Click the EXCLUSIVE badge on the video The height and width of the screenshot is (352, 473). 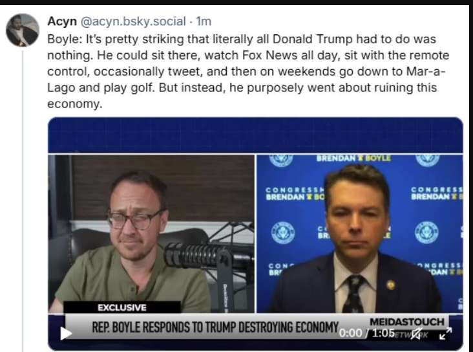(122, 307)
